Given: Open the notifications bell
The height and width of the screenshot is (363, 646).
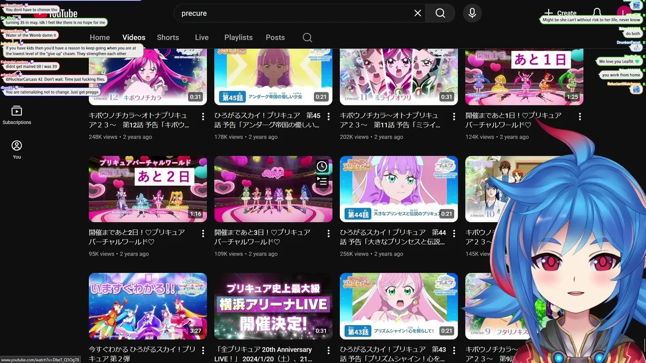Looking at the screenshot, I should [597, 13].
